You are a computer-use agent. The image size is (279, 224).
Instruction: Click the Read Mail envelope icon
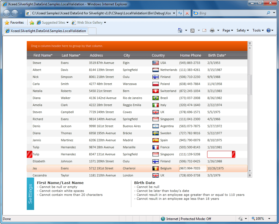pyautogui.click(x=204, y=30)
